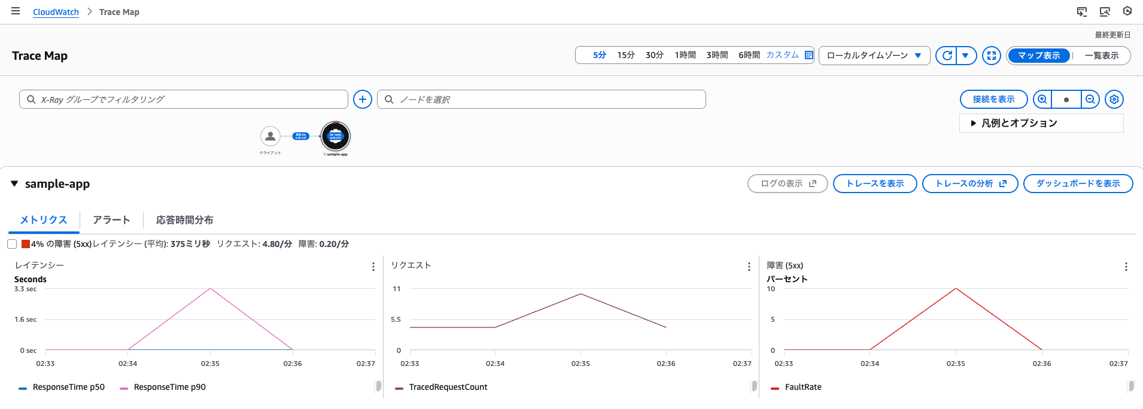The image size is (1143, 409).
Task: Open the 応答時間分布 tab
Action: pyautogui.click(x=184, y=220)
